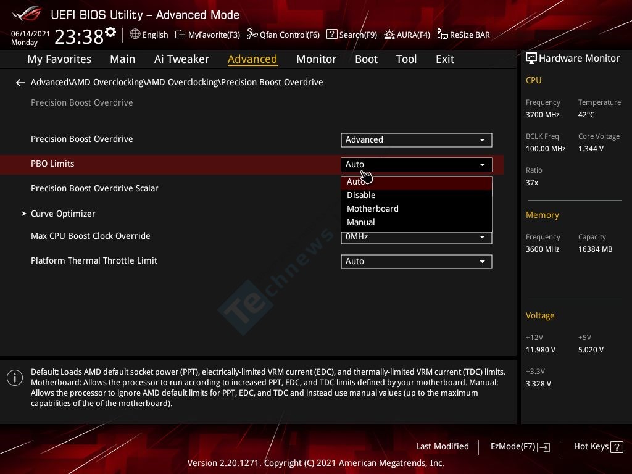Click the back arrow in the breadcrumb path
Screen dimensions: 632x474
click(x=20, y=83)
